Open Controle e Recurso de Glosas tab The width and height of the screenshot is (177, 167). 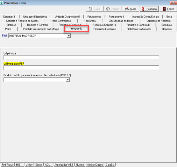click(x=22, y=21)
